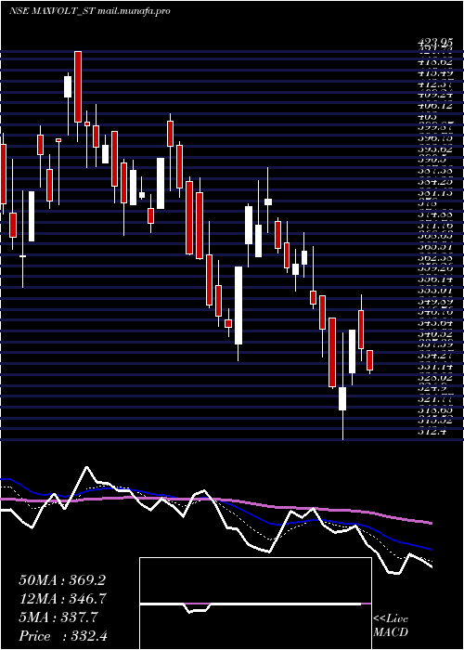The image size is (464, 650).
Task: Click the <<Live MACD label
Action: [x=391, y=626]
